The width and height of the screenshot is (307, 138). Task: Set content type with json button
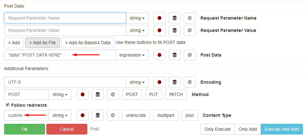190,115
